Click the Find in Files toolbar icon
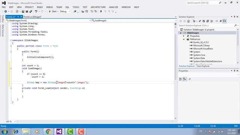240x135 pixels. [x=75, y=12]
